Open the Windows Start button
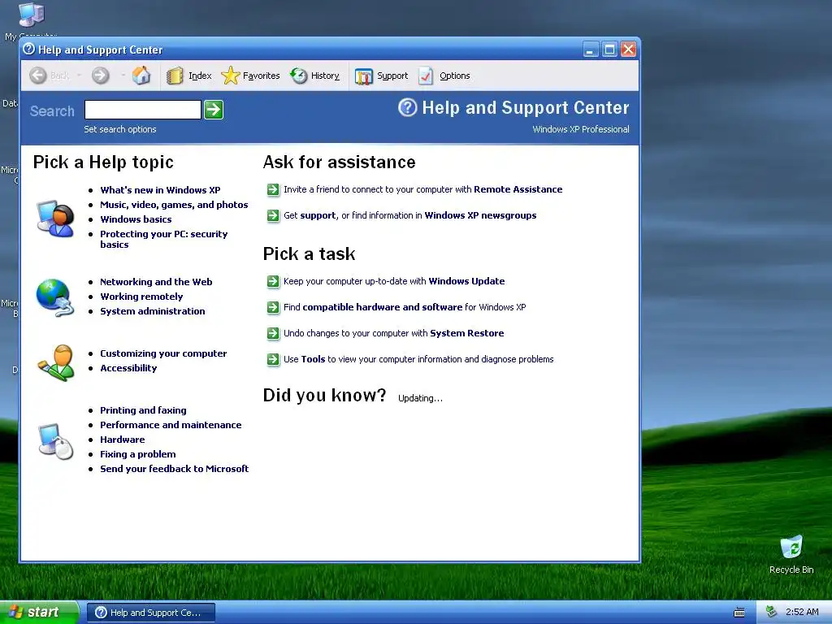832x624 pixels. pos(39,613)
